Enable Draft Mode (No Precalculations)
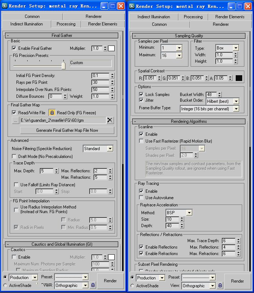This screenshot has height=293, width=254. coord(14,156)
